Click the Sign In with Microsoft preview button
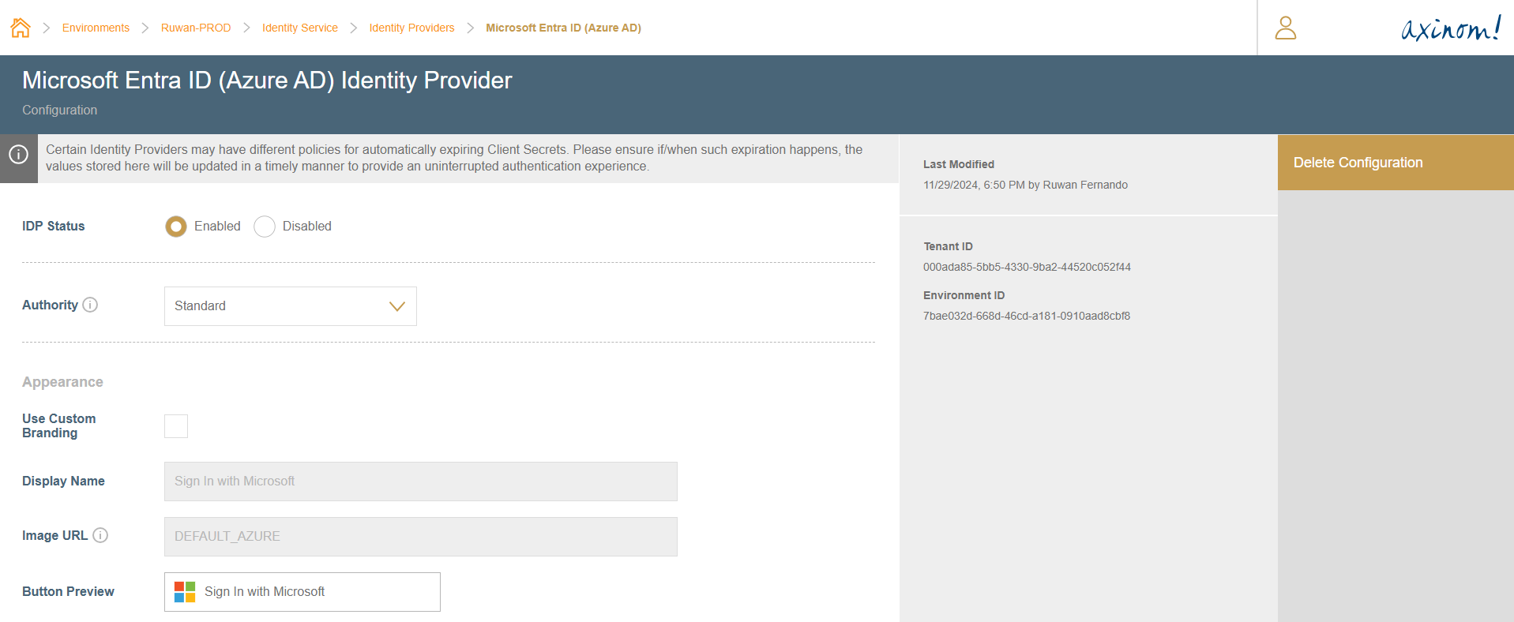This screenshot has width=1514, height=622. click(302, 592)
